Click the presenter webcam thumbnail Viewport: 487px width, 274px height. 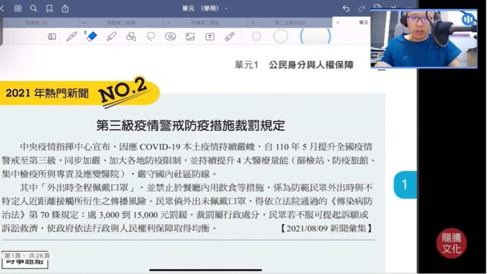(424, 39)
